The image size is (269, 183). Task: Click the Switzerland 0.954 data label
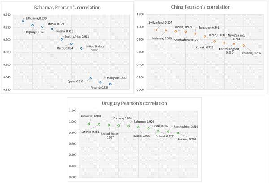click(160, 23)
